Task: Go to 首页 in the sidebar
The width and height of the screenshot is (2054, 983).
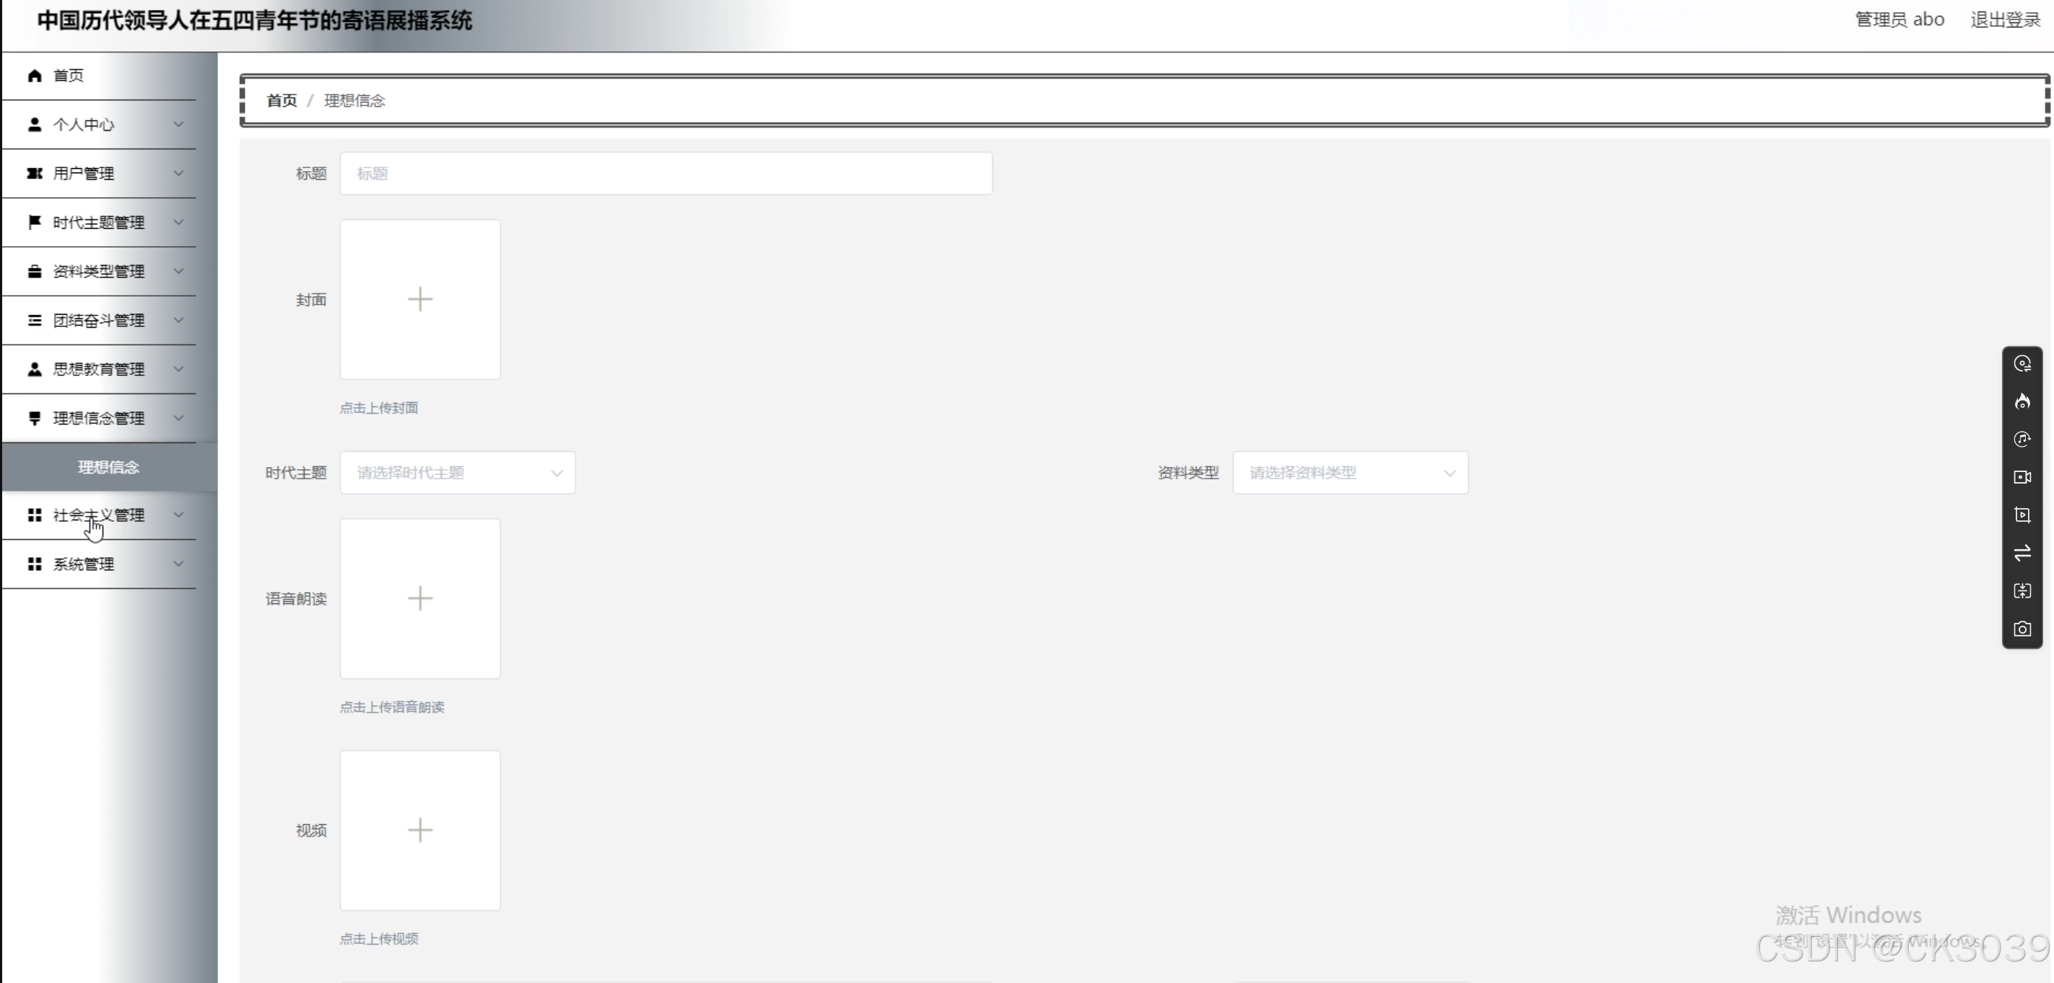Action: coord(69,76)
